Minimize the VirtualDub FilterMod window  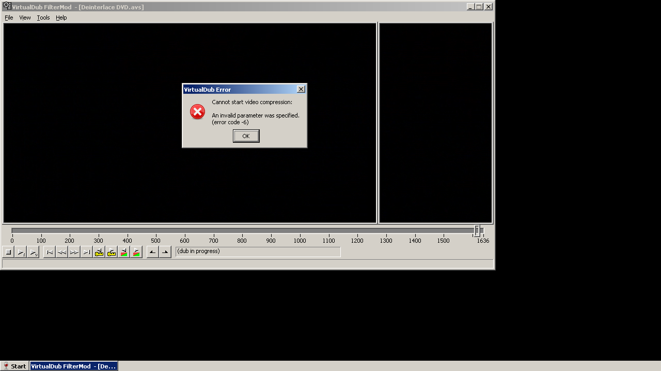pyautogui.click(x=470, y=7)
